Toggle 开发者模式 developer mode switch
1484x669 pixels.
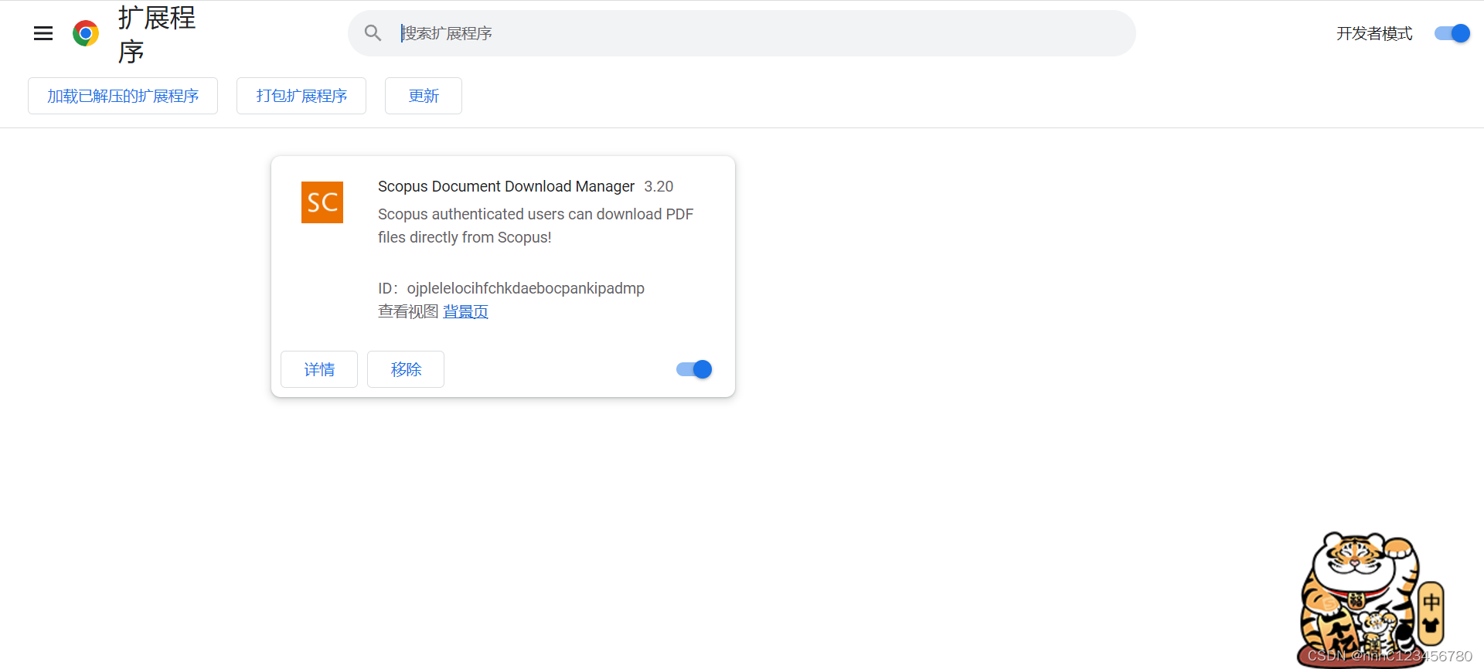coord(1452,33)
